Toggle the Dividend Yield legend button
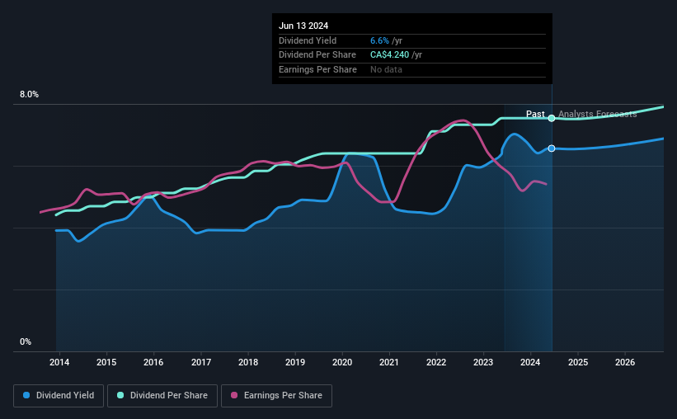The width and height of the screenshot is (677, 419). pos(59,396)
